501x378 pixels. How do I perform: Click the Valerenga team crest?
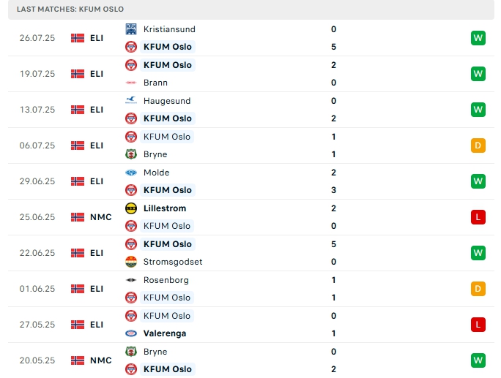point(131,333)
